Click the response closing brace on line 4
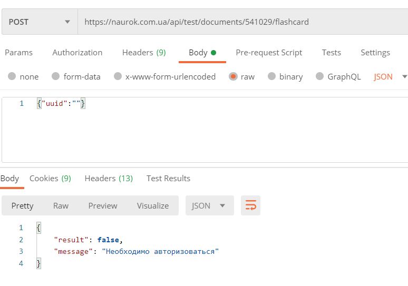This screenshot has height=286, width=408. pyautogui.click(x=38, y=263)
